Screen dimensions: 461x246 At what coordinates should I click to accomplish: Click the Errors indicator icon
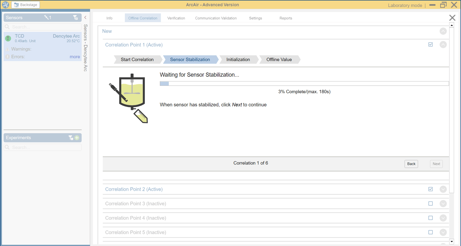click(x=7, y=57)
